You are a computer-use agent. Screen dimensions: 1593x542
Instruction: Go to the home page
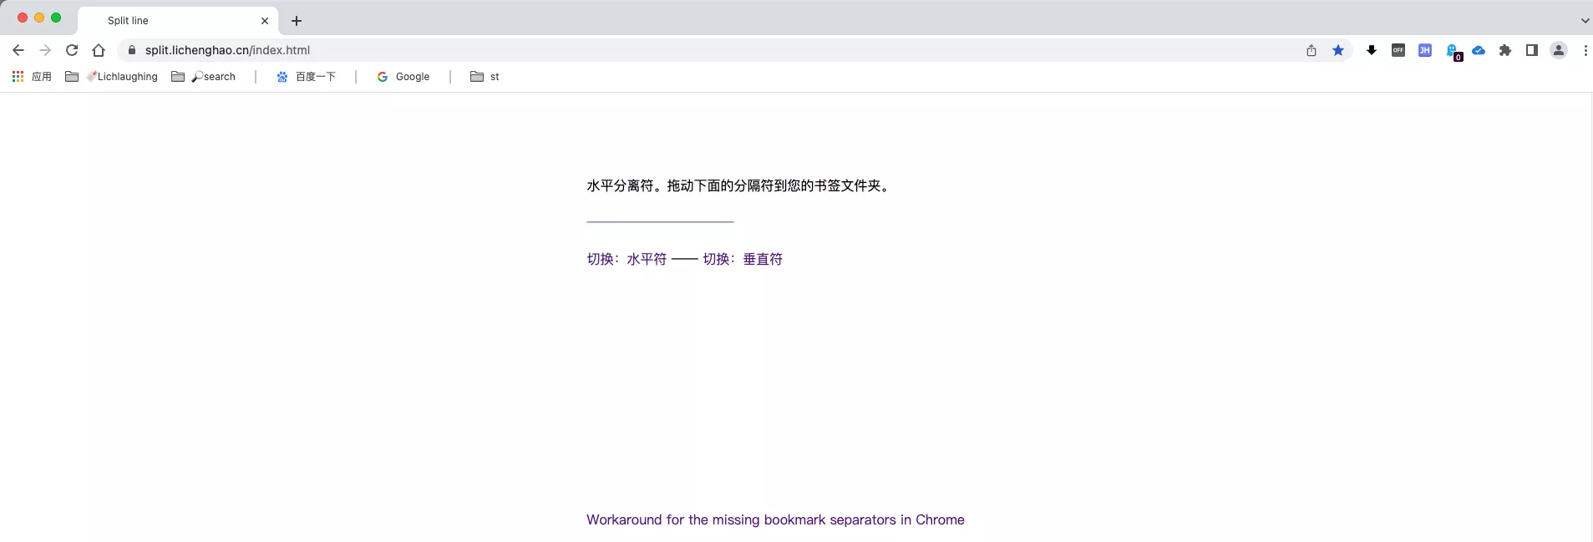(99, 50)
